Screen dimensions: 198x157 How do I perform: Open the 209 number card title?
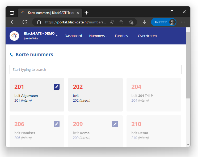click(x=78, y=124)
